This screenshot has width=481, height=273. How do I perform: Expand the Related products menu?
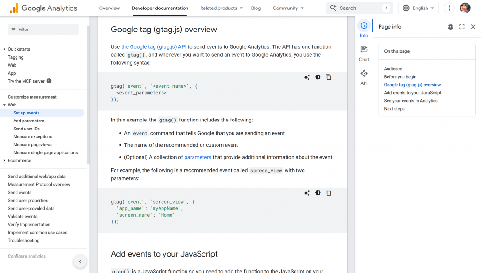[x=221, y=8]
